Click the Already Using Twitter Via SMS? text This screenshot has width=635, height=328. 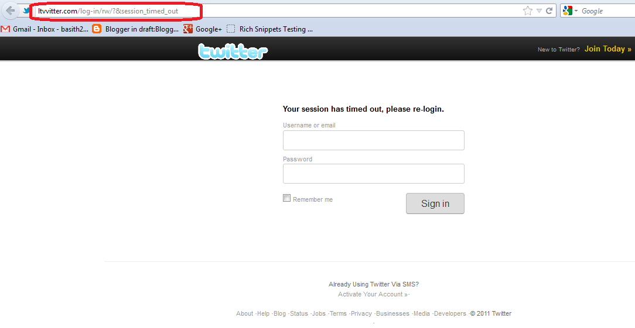point(373,284)
